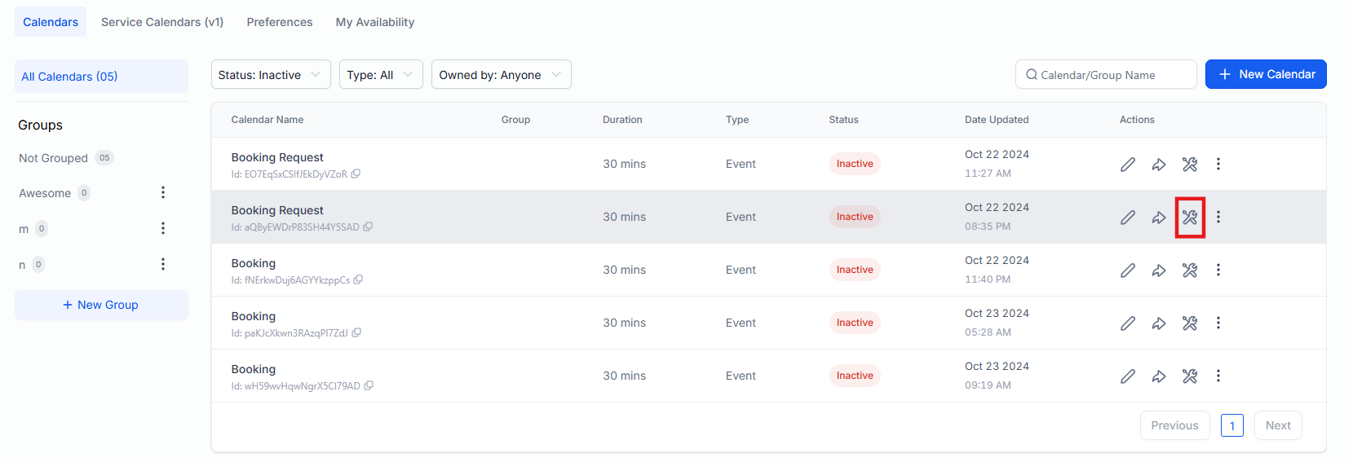Click share arrow icon for first Booking Request
This screenshot has height=462, width=1353.
(x=1158, y=165)
